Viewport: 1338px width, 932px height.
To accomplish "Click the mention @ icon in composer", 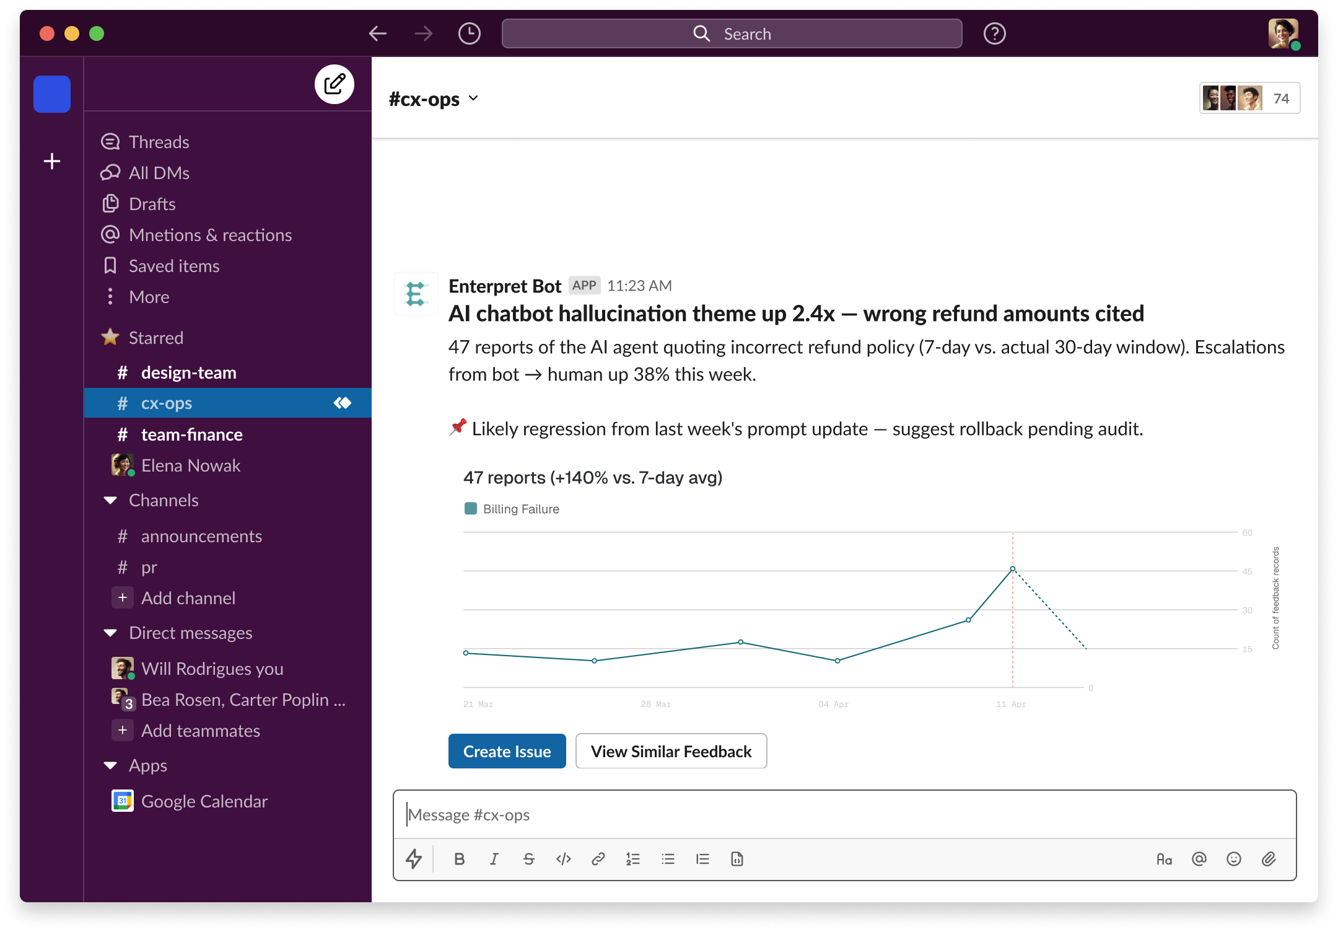I will [1199, 859].
